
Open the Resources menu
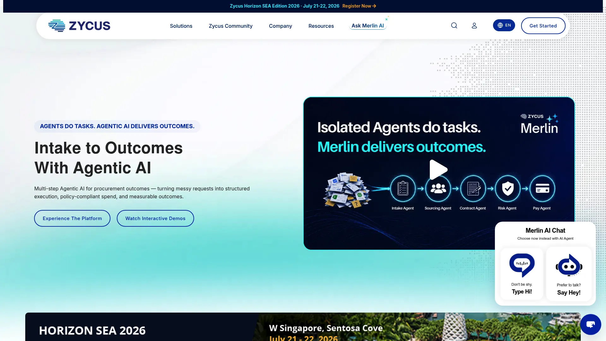coord(321,26)
